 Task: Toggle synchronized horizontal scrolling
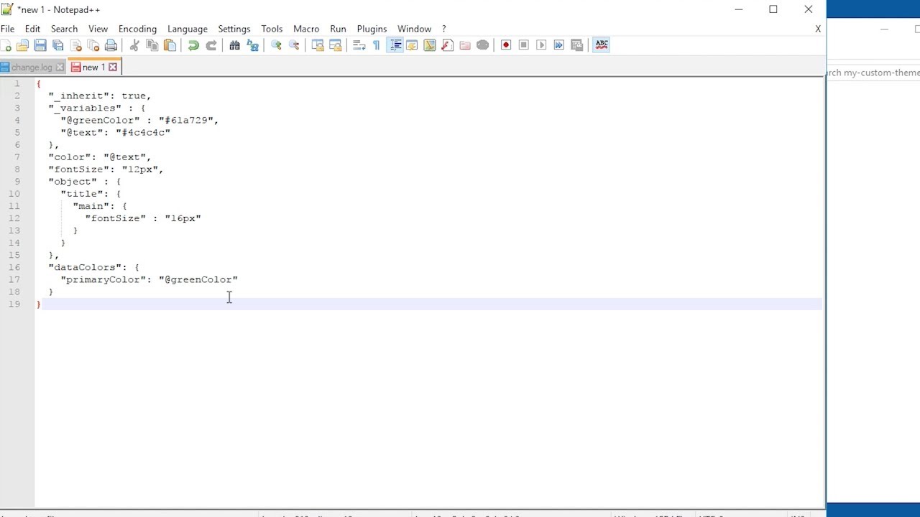[335, 45]
